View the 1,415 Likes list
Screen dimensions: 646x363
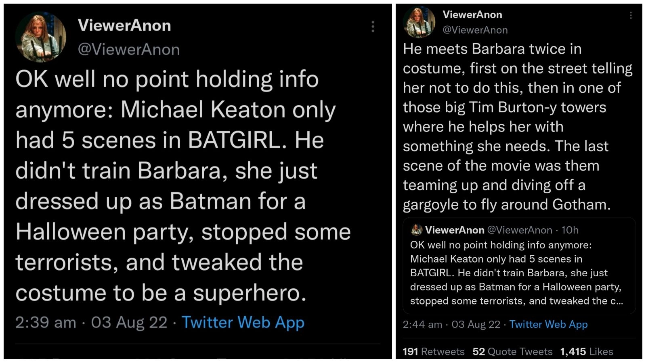586,352
